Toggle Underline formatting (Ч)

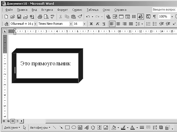[x=104, y=24]
